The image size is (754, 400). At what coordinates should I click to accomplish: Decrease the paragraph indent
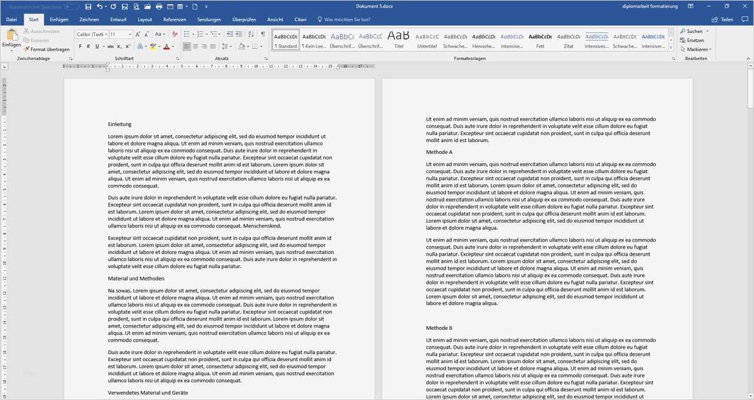coord(230,34)
